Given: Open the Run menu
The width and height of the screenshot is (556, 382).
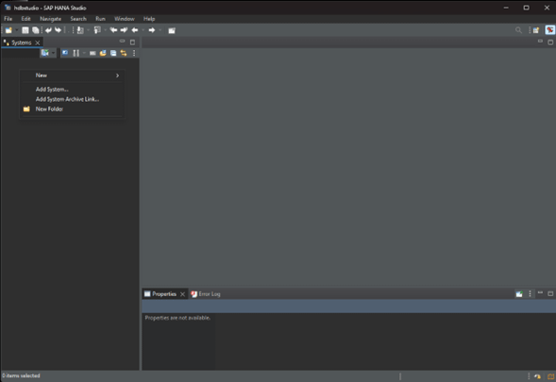Looking at the screenshot, I should click(x=100, y=19).
